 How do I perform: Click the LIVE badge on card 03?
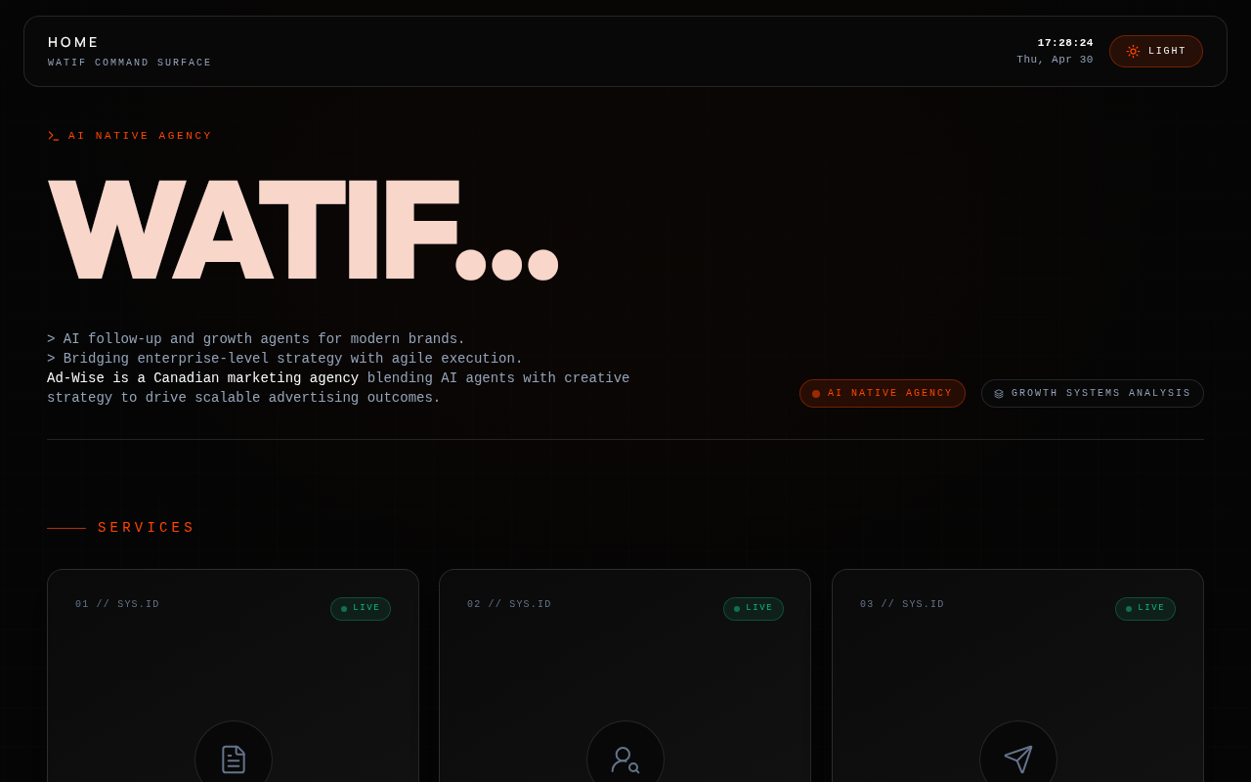pyautogui.click(x=1145, y=609)
